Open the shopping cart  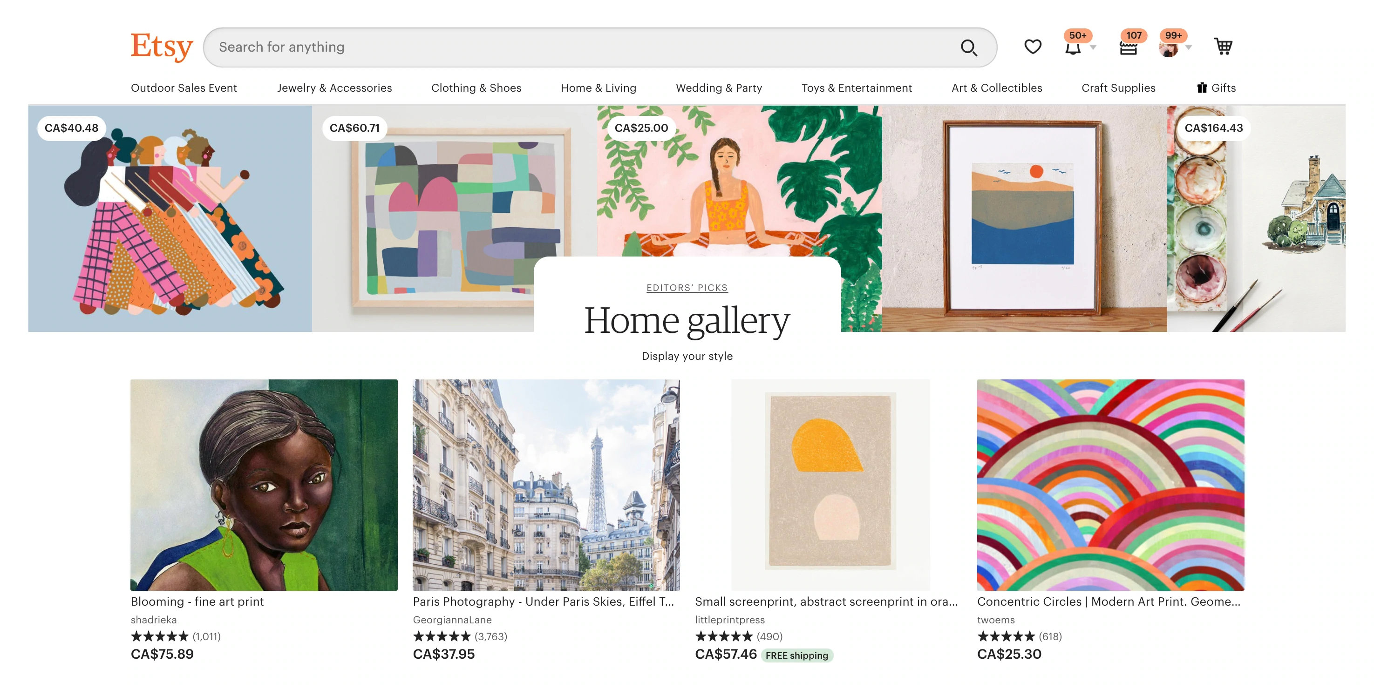(x=1223, y=47)
